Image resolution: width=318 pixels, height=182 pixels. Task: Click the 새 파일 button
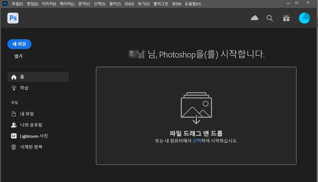pyautogui.click(x=19, y=44)
